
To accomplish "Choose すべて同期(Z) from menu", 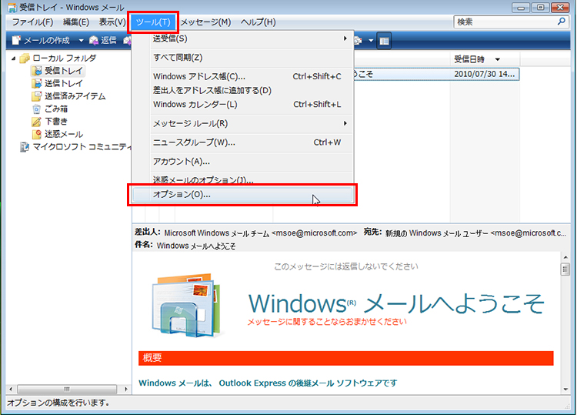I will (243, 58).
